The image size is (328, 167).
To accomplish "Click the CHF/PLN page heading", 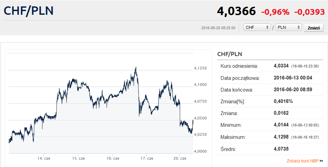I will tap(29, 11).
